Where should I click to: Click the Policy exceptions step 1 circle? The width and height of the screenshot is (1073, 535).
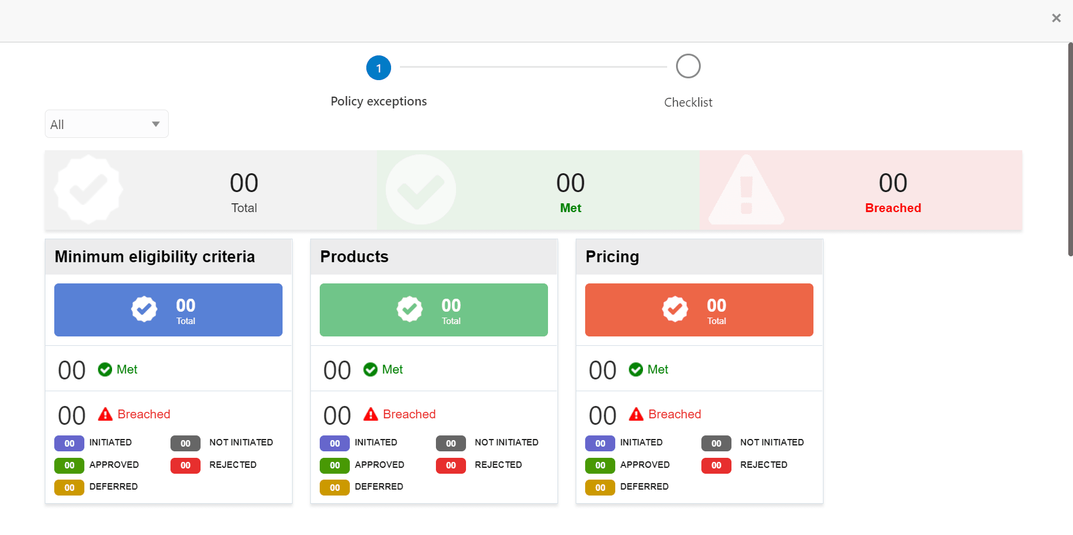click(379, 68)
